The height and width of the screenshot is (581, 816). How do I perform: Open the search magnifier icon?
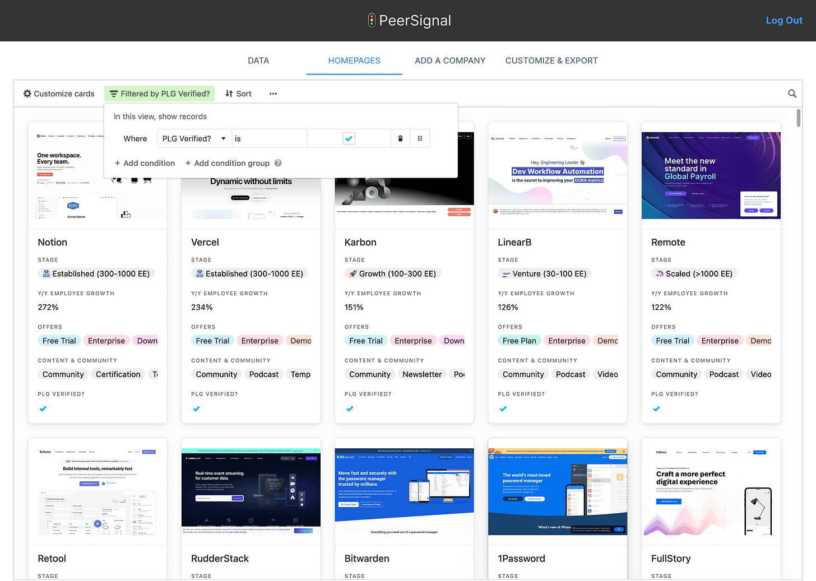(792, 94)
